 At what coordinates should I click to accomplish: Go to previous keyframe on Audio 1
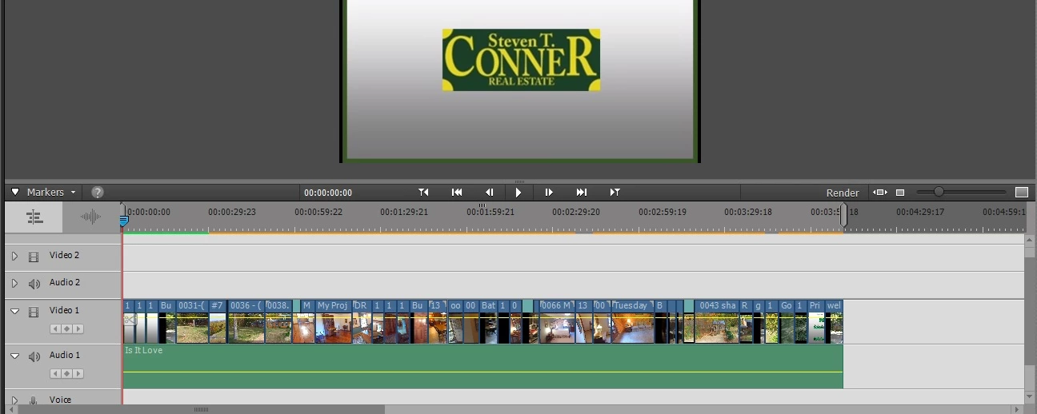click(x=55, y=374)
